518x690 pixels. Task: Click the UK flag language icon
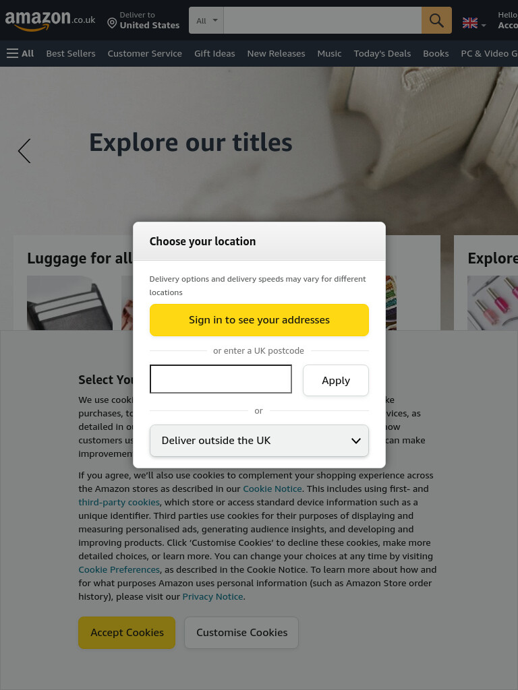470,23
